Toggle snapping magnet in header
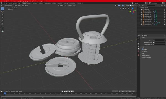This screenshot has width=166, height=99. [x=69, y=5]
